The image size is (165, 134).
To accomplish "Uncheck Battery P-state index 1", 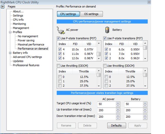I will (106, 54).
